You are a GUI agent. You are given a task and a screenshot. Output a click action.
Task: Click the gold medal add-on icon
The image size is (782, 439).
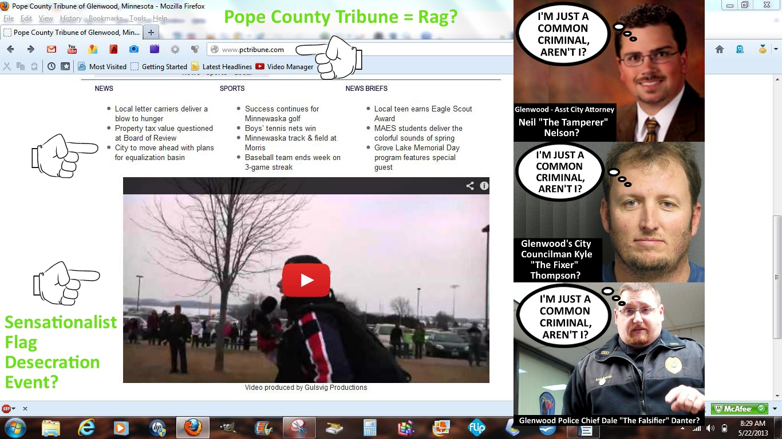763,49
